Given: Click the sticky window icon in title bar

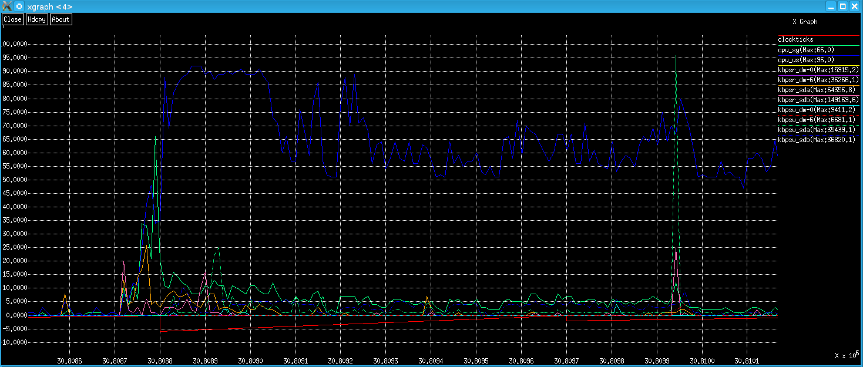Looking at the screenshot, I should (19, 6).
